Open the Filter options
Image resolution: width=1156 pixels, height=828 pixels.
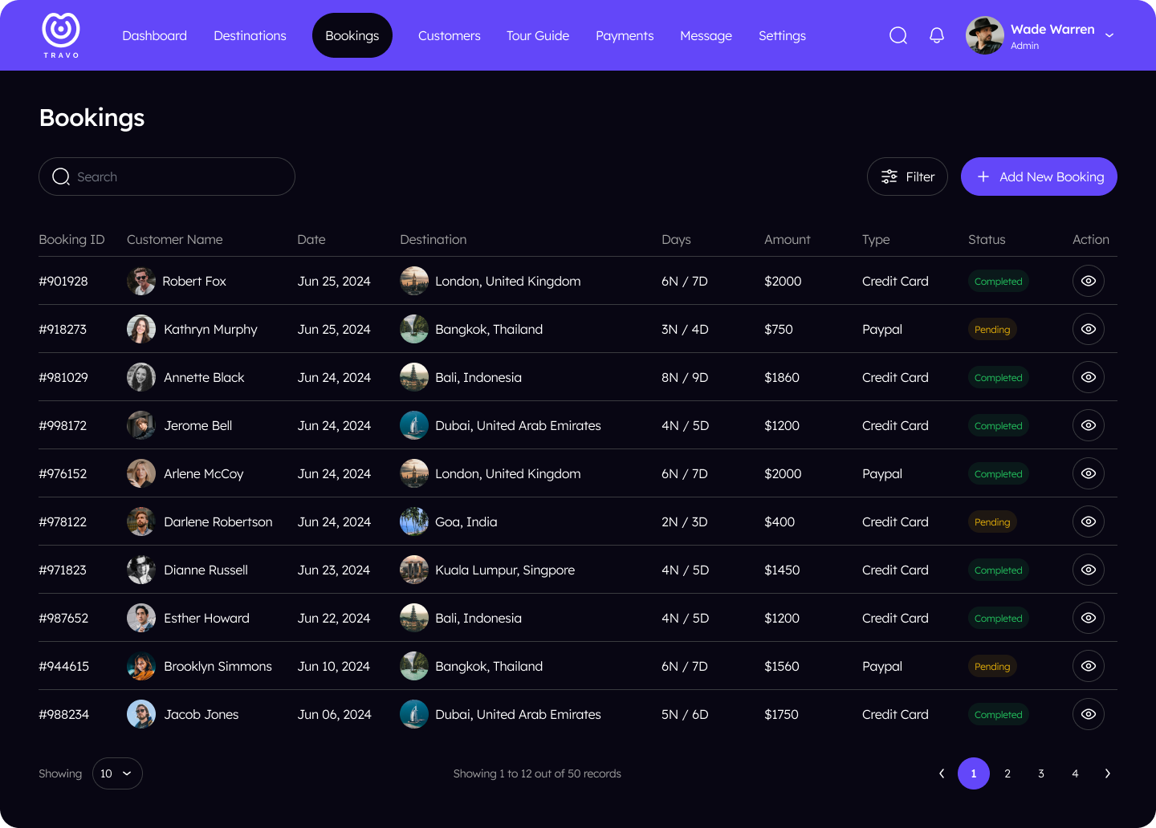(x=907, y=177)
